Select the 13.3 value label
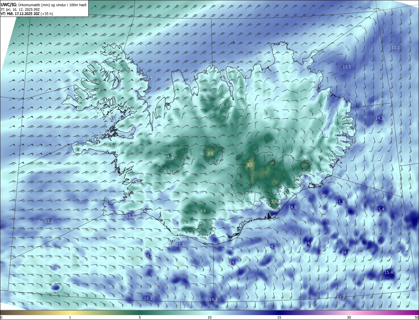This screenshot has height=320, width=419. pos(130,216)
